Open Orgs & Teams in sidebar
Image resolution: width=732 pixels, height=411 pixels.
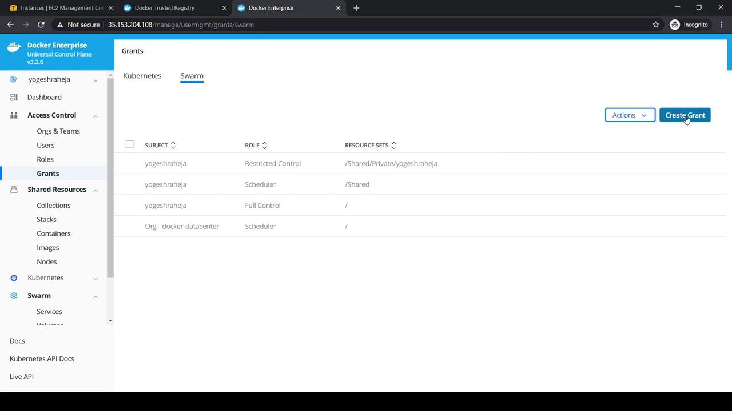(x=58, y=131)
